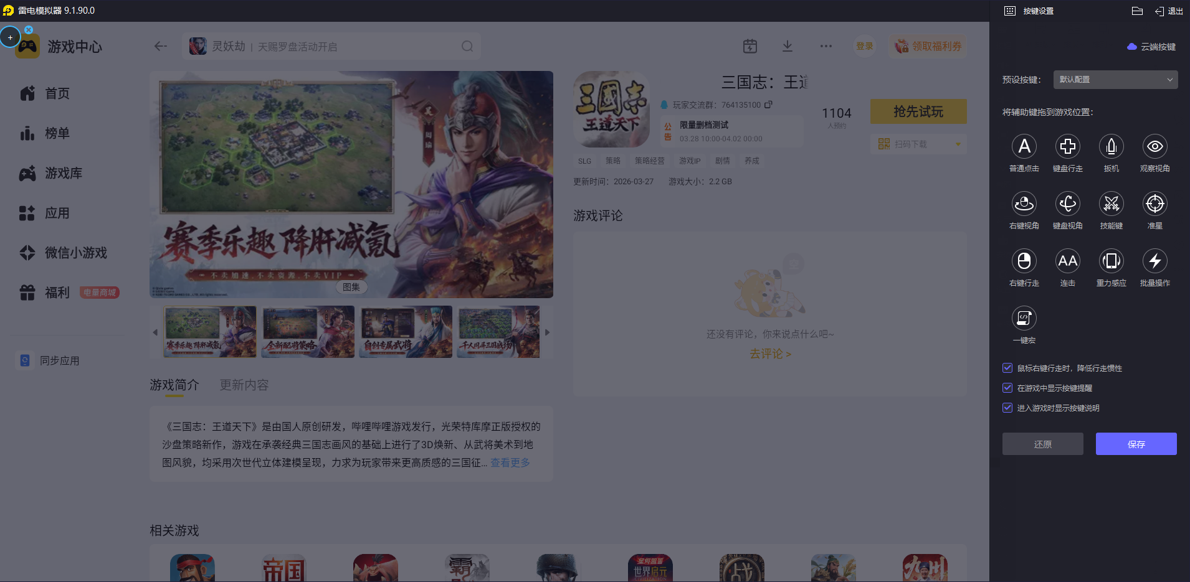1190x582 pixels.
Task: Open the calendar lightning reservation icon
Action: pyautogui.click(x=750, y=46)
